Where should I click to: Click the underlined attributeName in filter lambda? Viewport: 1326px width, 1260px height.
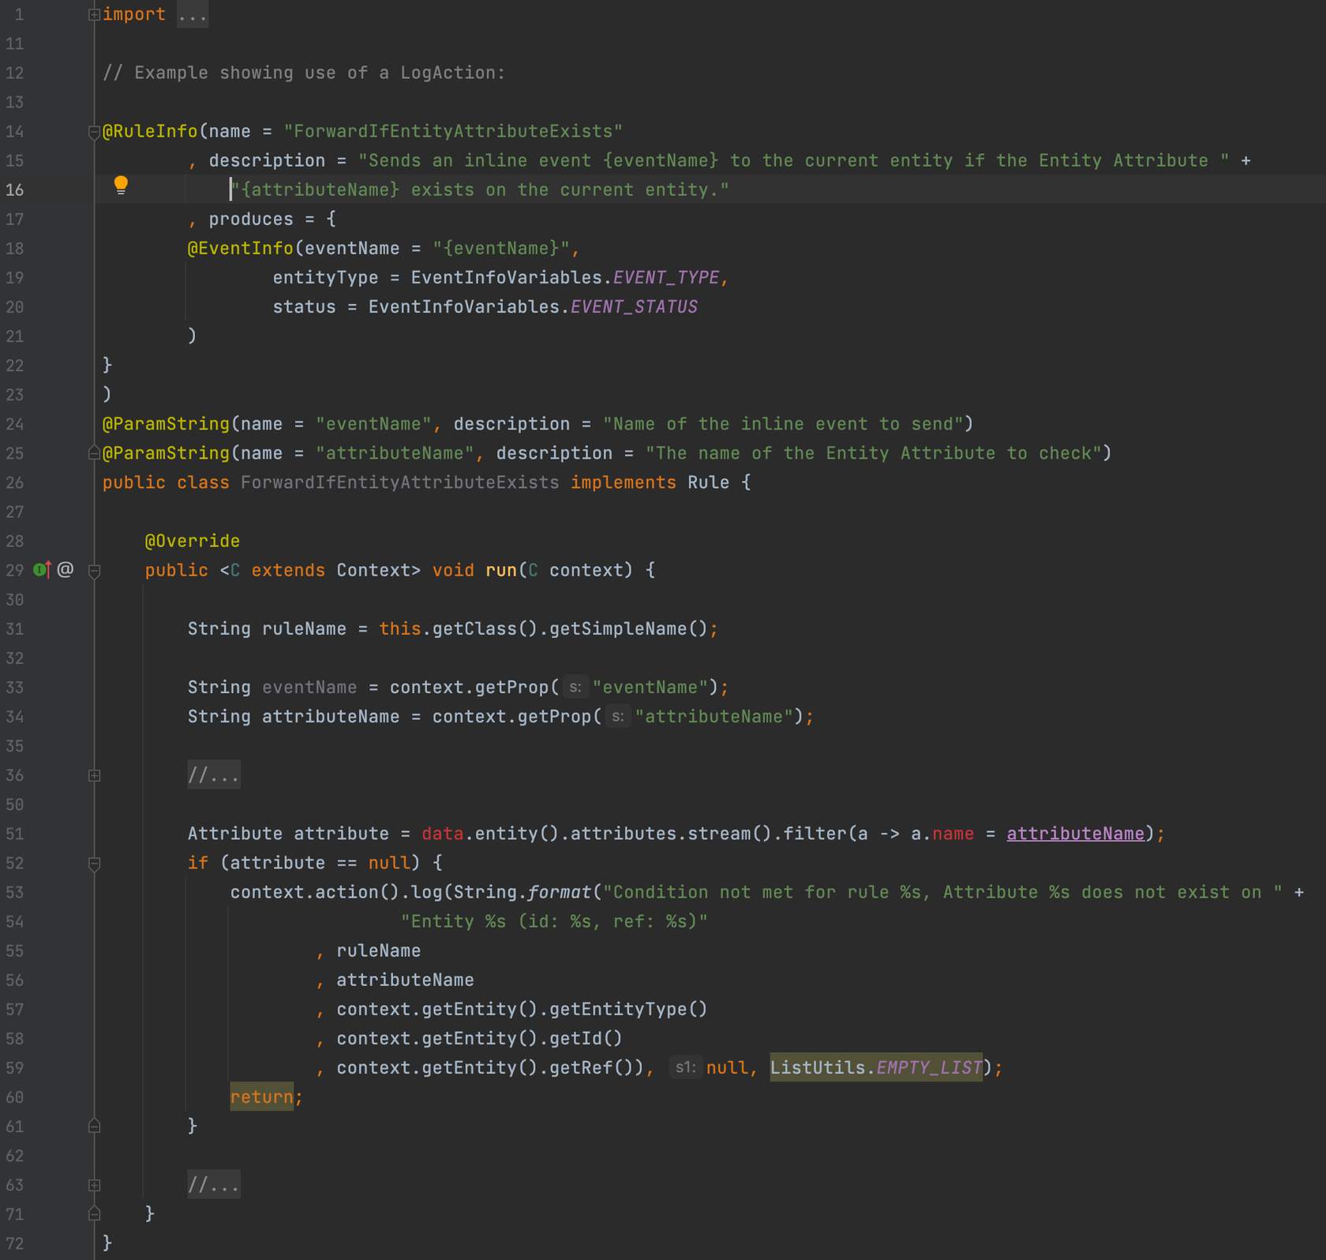coord(1074,834)
